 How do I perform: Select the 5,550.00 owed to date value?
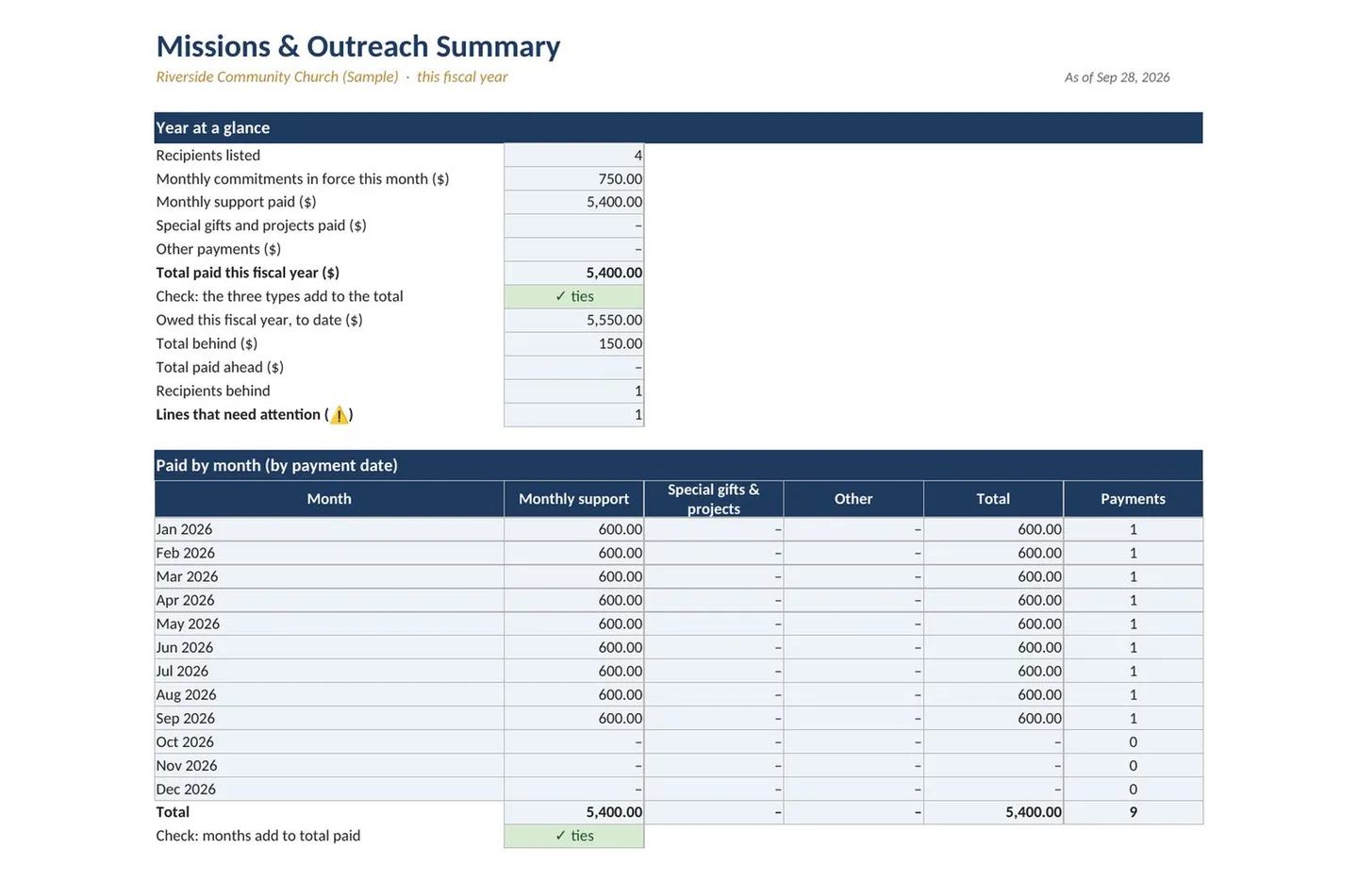click(x=574, y=320)
